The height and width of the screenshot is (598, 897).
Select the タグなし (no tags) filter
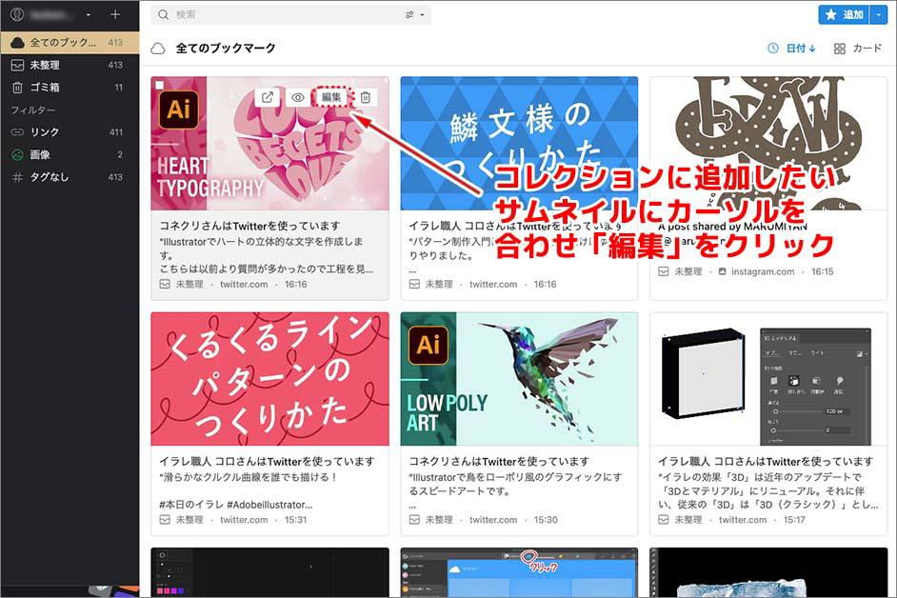click(x=50, y=177)
